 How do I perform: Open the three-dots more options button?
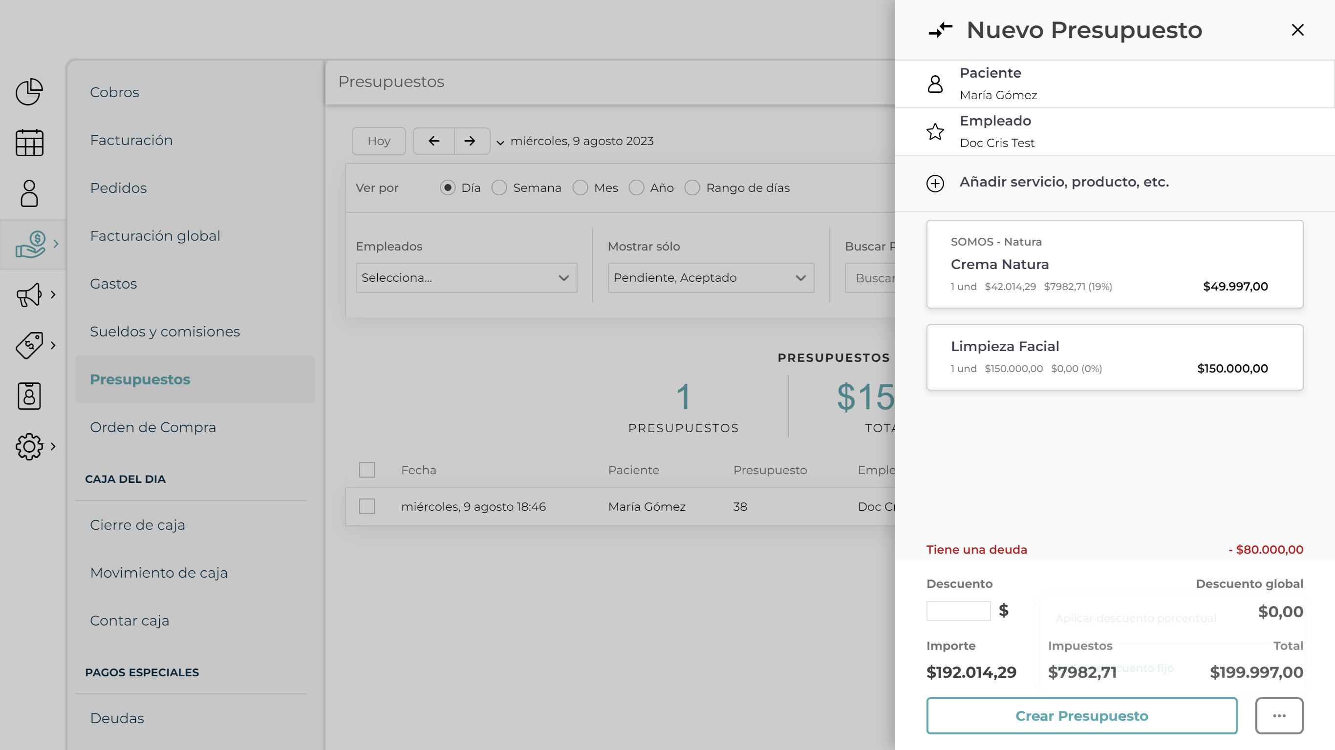tap(1279, 716)
